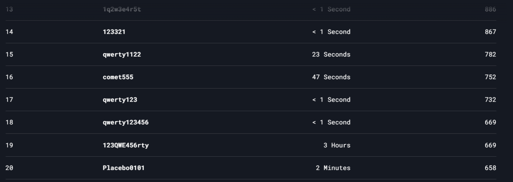Select the qwerty1122 password entry
This screenshot has height=182, width=513.
pyautogui.click(x=122, y=54)
